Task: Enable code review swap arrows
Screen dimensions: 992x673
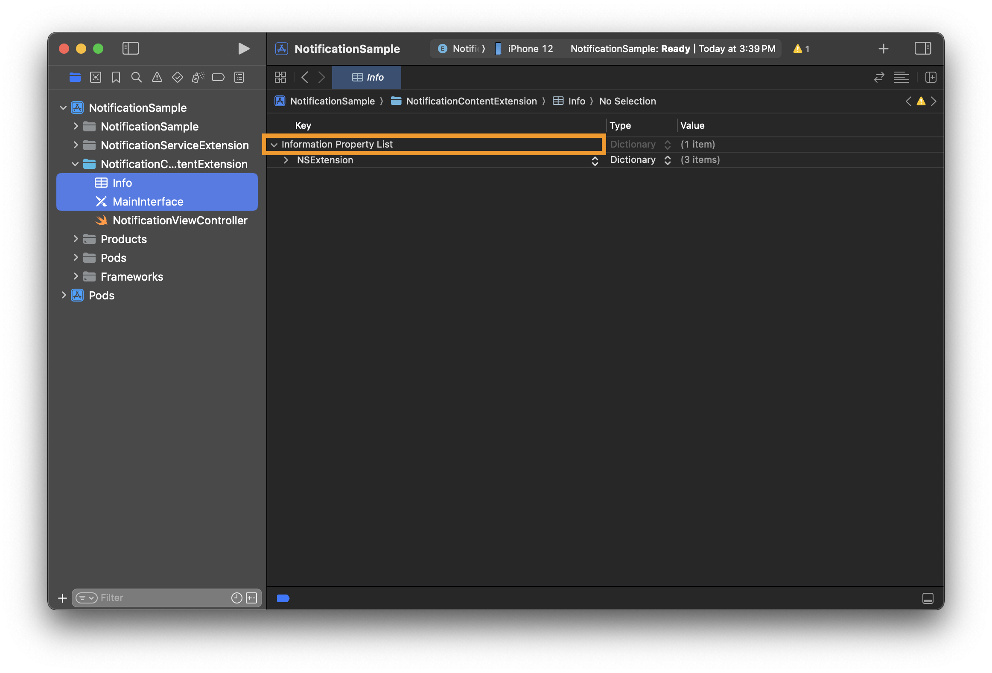Action: [x=879, y=77]
